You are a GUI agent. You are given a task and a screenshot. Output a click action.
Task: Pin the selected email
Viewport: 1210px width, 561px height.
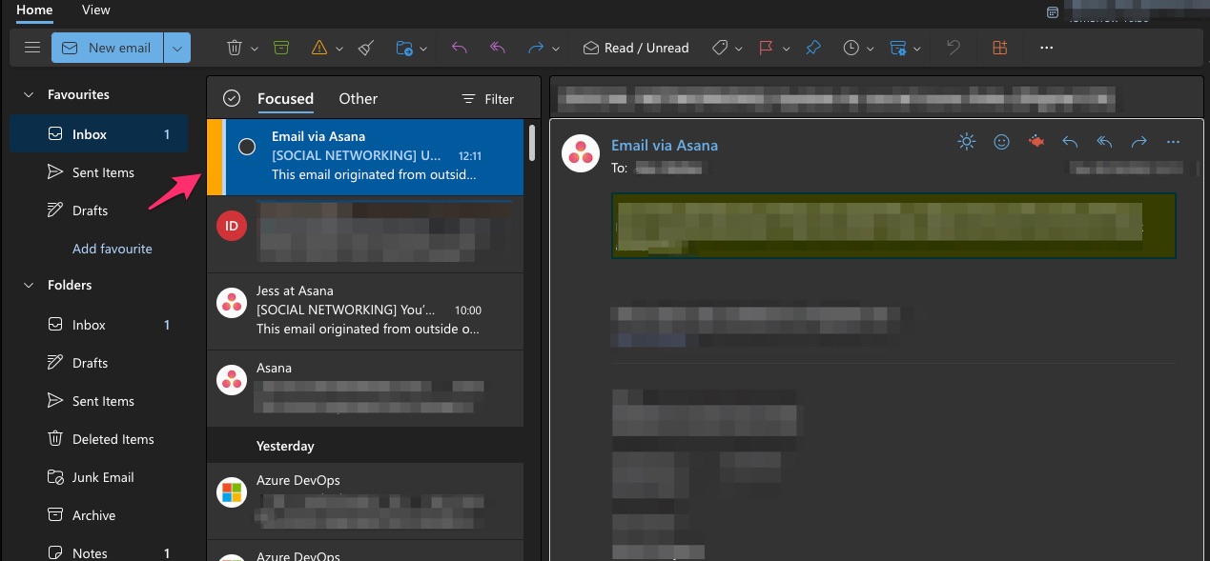(812, 47)
